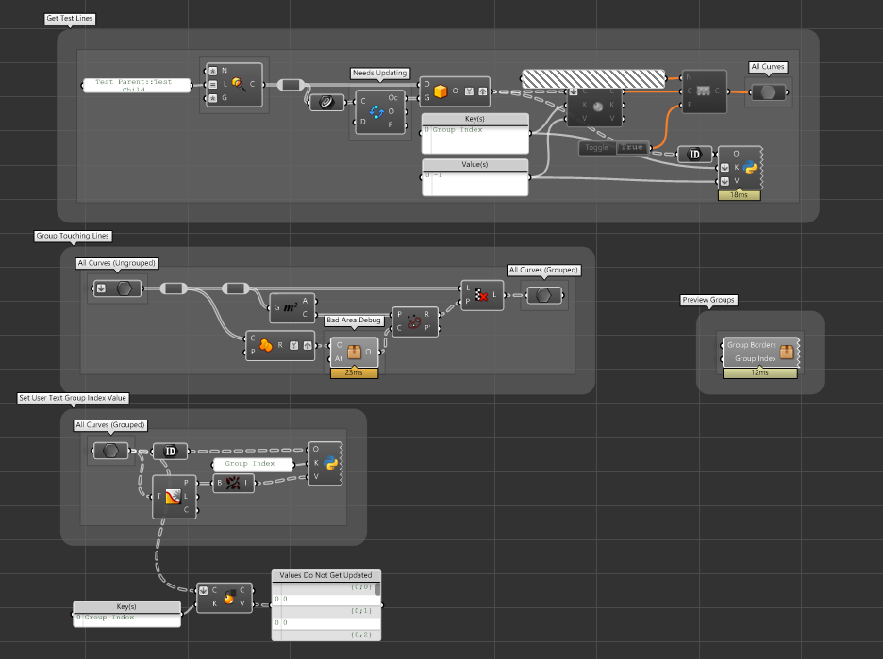Click the Set User Text Group Index Value label
This screenshot has height=659, width=883.
coord(73,398)
